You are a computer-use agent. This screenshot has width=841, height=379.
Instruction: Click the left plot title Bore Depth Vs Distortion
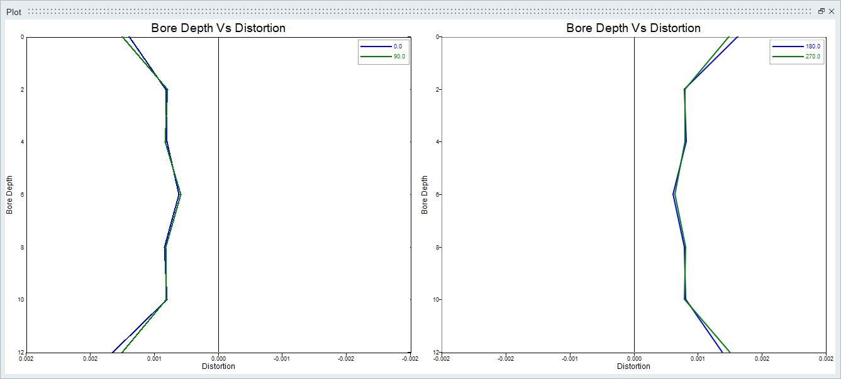click(x=218, y=28)
